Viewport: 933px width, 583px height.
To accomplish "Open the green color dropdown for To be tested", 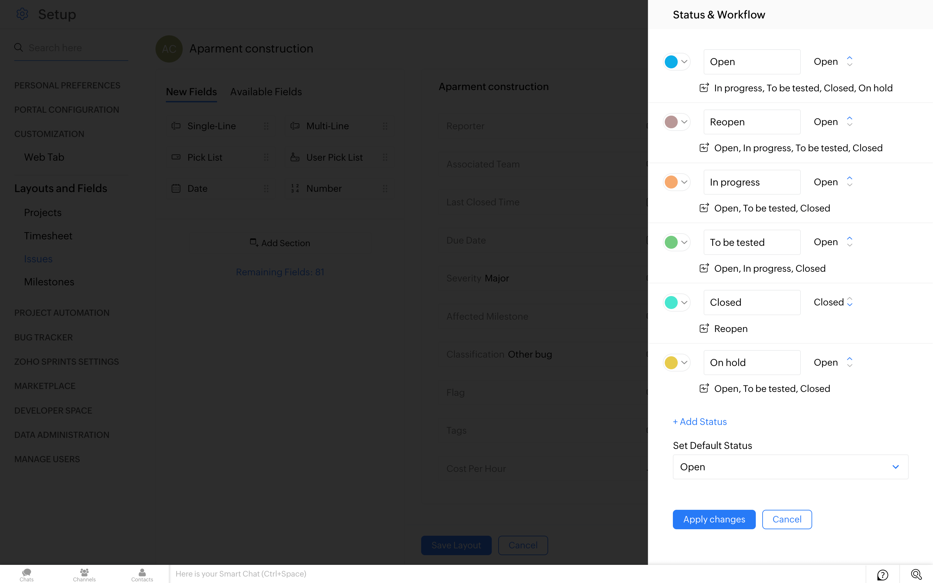I will click(x=677, y=242).
